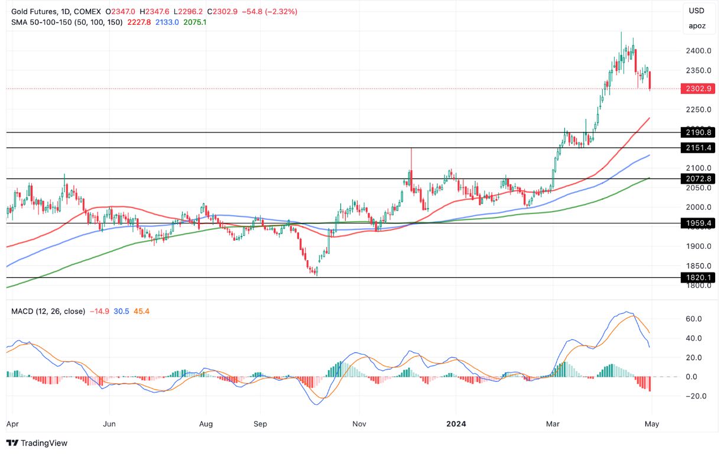Select the COMEX exchange name in legend
The image size is (724, 454).
(x=88, y=11)
